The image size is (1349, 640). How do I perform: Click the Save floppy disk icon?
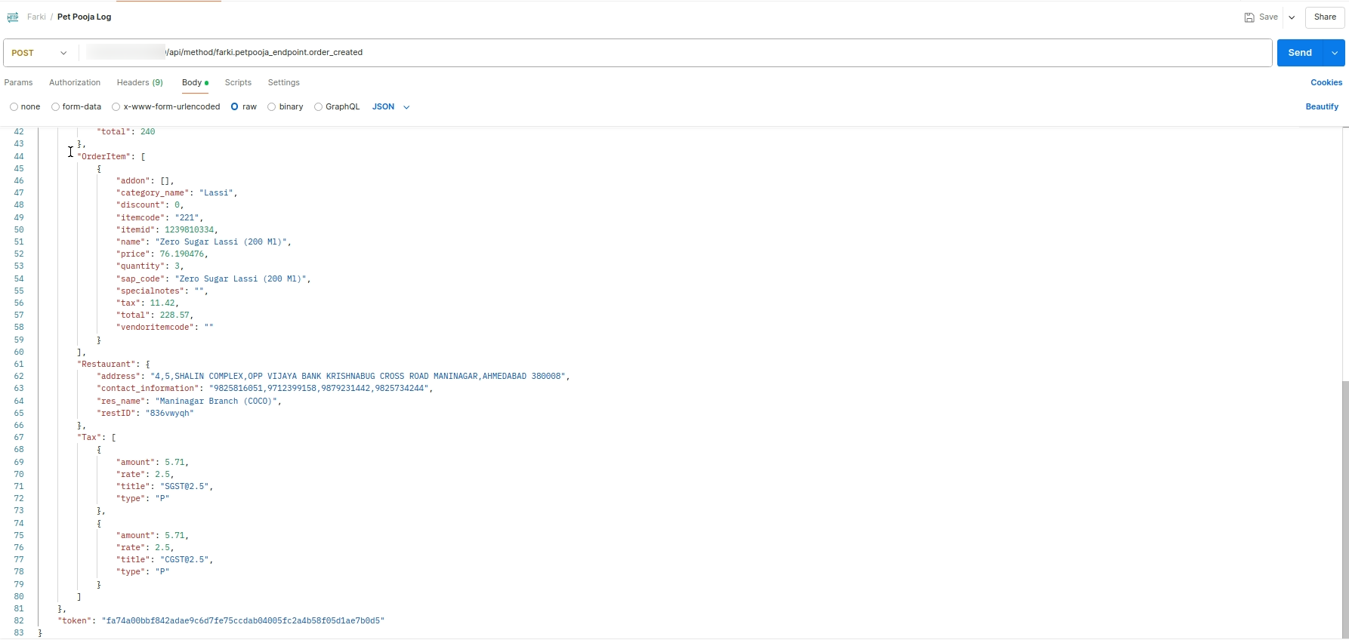coord(1249,17)
